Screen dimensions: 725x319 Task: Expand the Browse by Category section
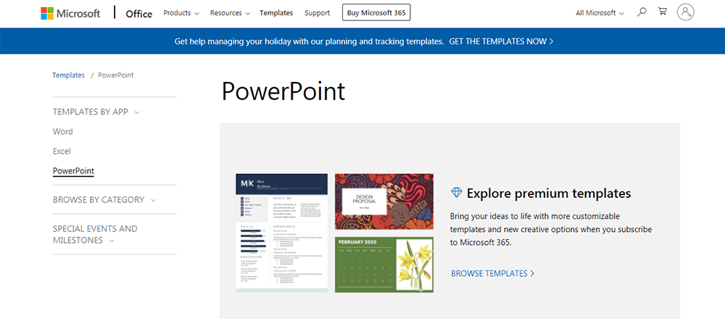coord(104,199)
